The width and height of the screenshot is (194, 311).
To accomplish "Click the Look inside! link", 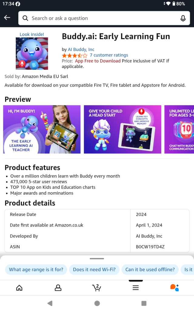I will pyautogui.click(x=32, y=34).
